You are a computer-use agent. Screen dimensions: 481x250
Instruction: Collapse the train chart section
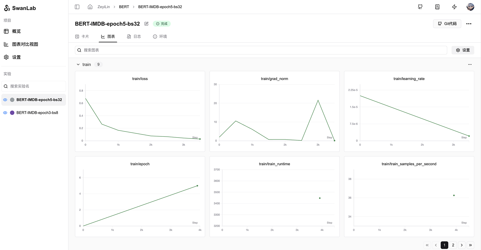point(78,64)
